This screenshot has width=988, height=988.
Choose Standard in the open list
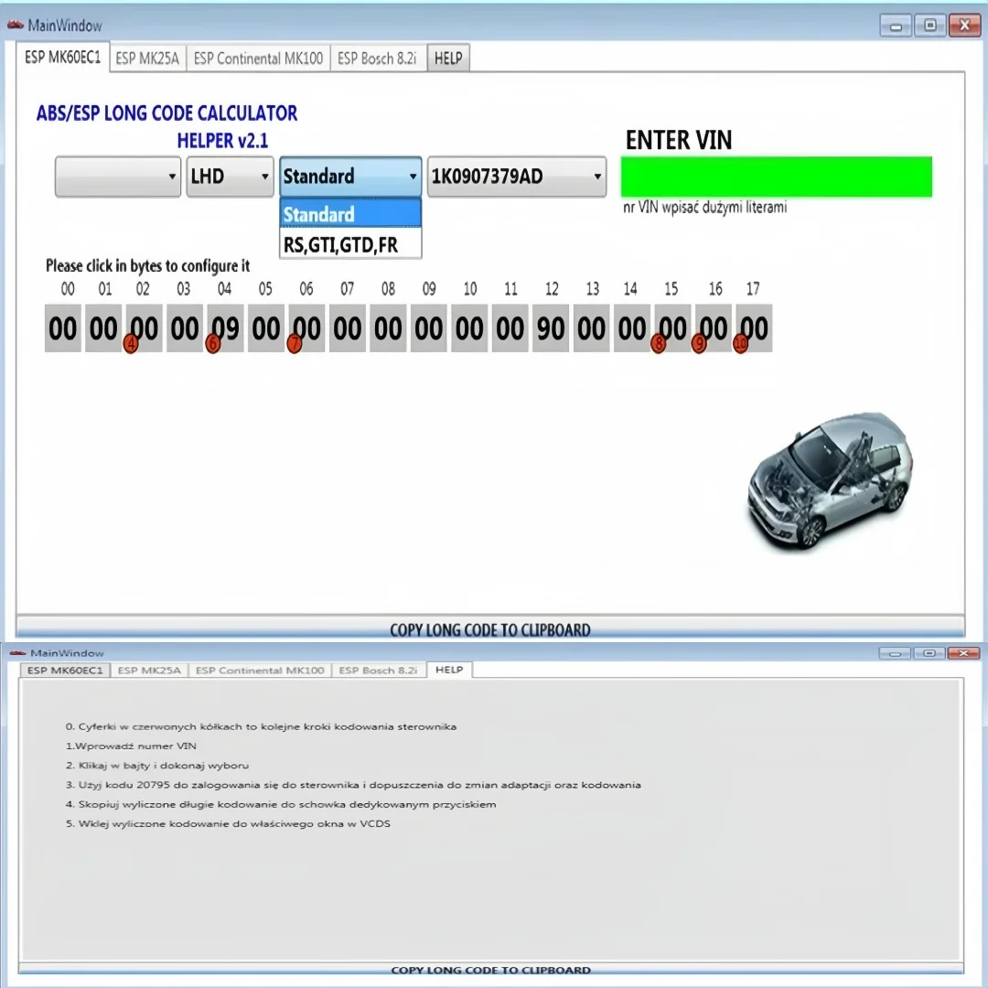(350, 214)
